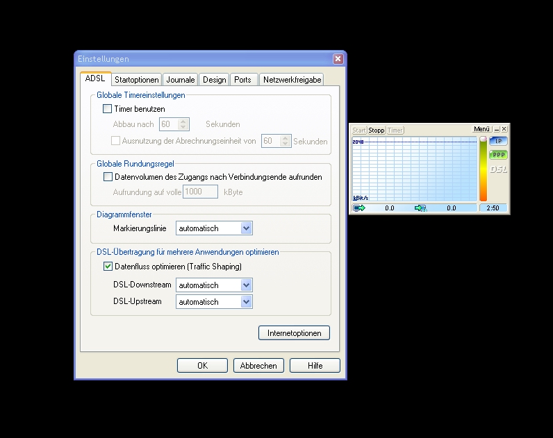Click Abbrechen to cancel
Image resolution: width=553 pixels, height=438 pixels.
click(x=258, y=365)
